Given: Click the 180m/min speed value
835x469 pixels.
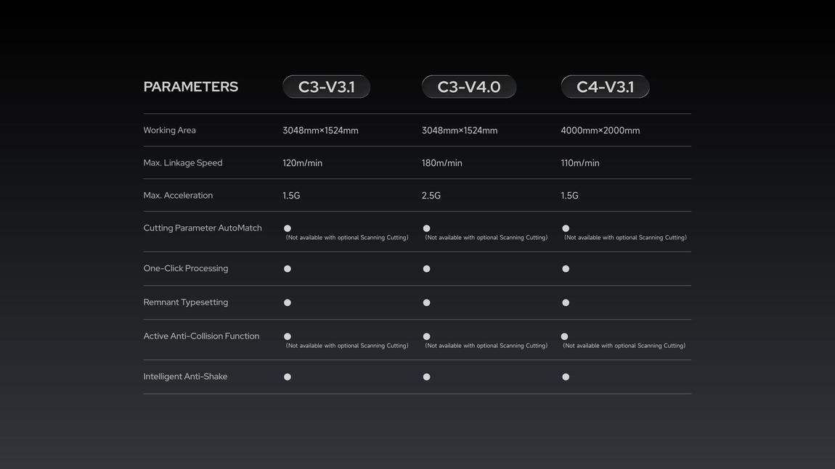Looking at the screenshot, I should click(x=442, y=162).
